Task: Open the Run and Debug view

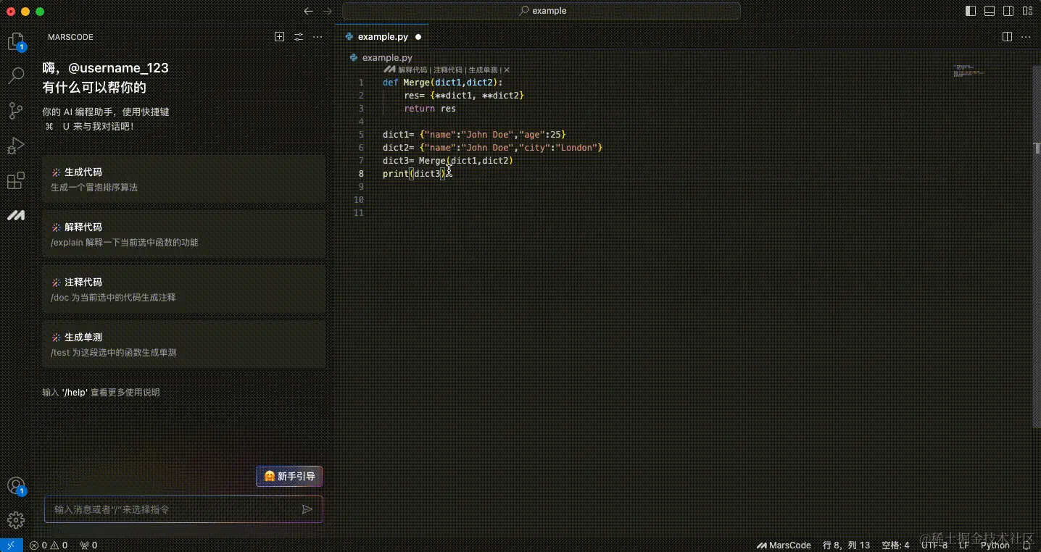Action: (x=16, y=146)
